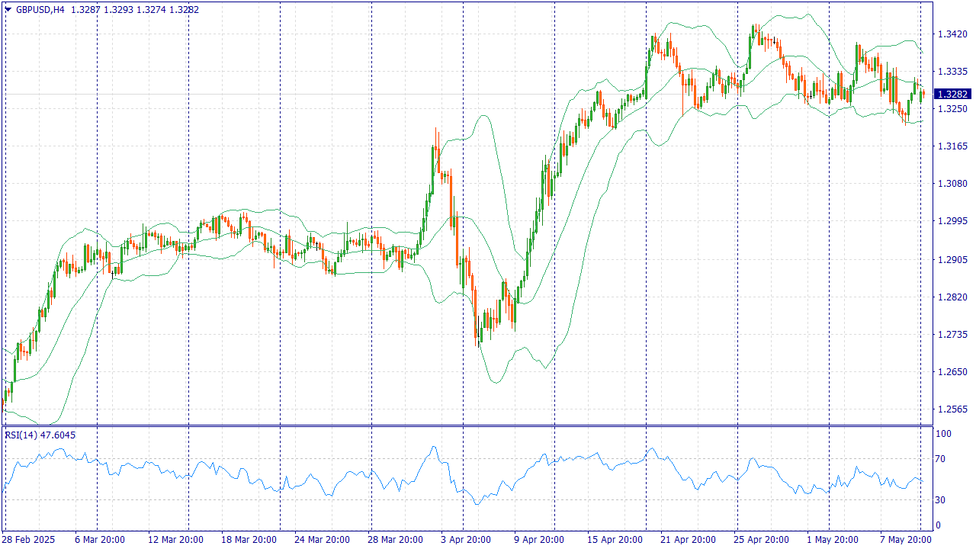Click the GBPUSD,H4 chart title dropdown arrow
This screenshot has width=976, height=549.
pos(8,10)
